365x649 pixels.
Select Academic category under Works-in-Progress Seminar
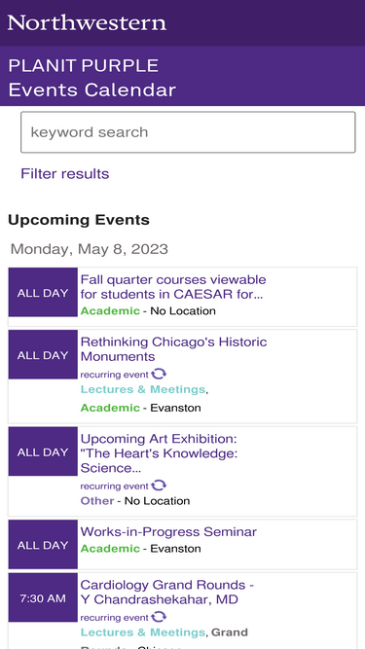click(x=110, y=549)
